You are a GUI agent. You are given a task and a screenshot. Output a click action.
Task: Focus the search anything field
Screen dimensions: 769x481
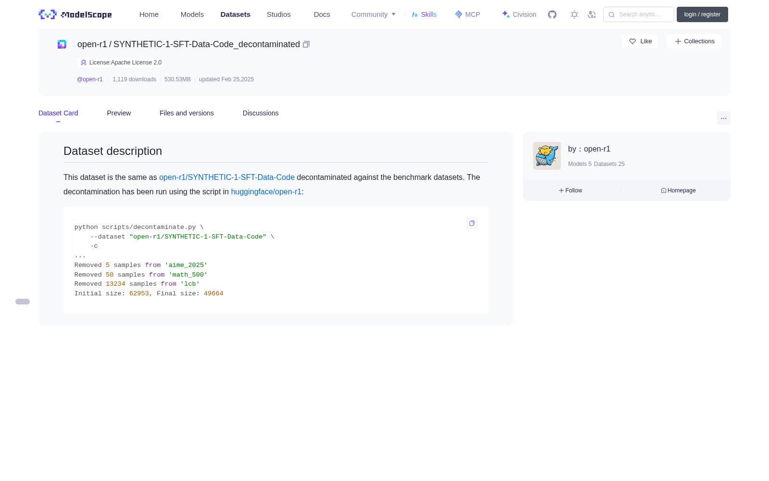[639, 14]
